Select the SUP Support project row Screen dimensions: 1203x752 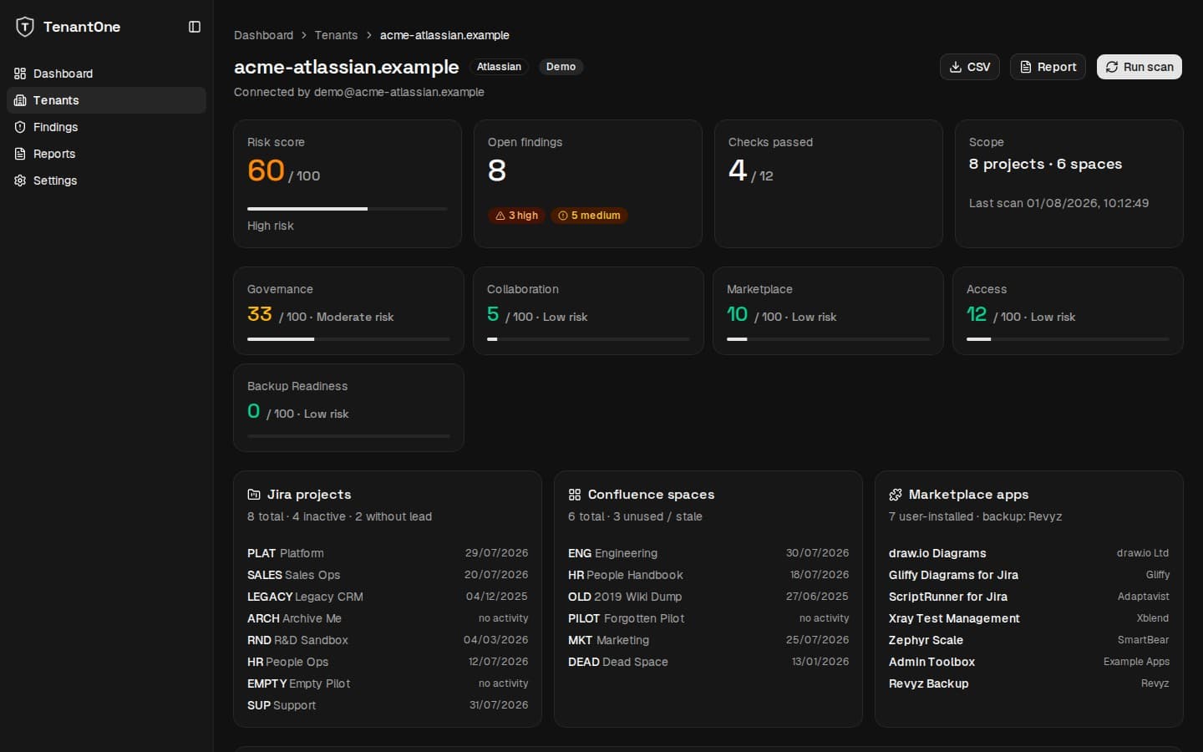(388, 705)
